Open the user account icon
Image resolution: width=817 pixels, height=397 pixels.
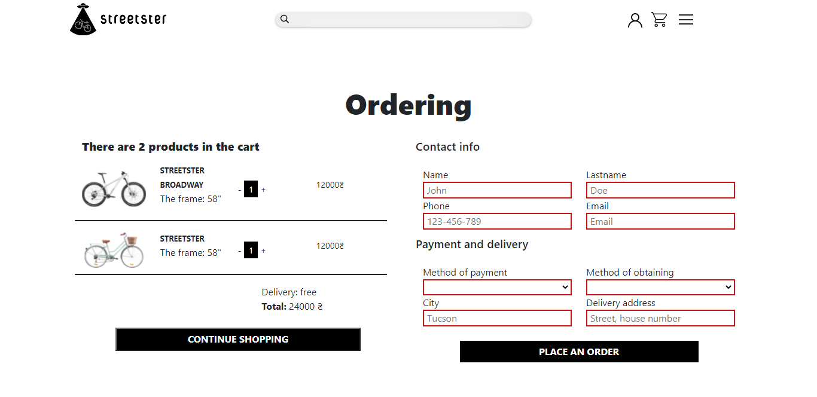pyautogui.click(x=635, y=20)
